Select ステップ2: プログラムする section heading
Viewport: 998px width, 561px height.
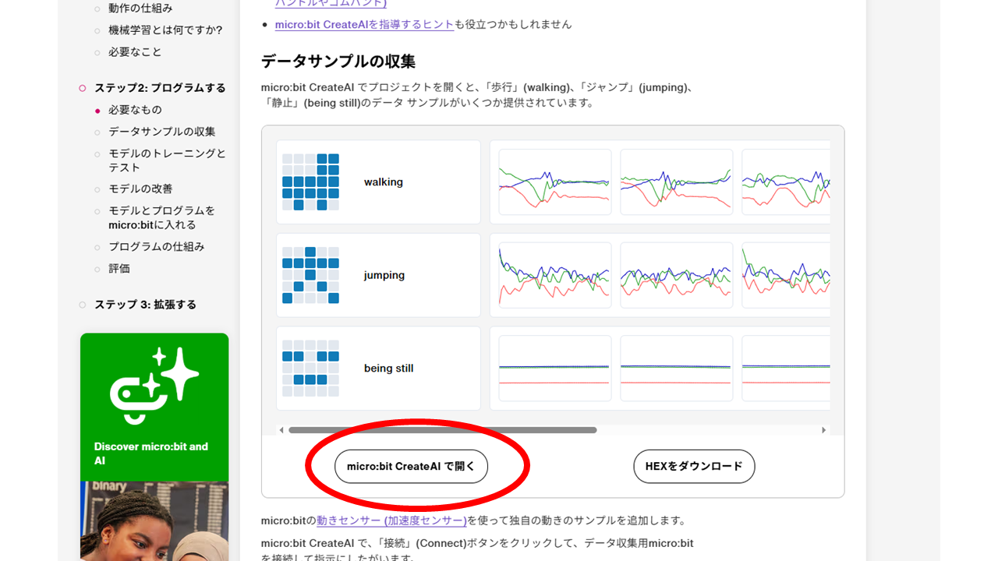pyautogui.click(x=160, y=88)
